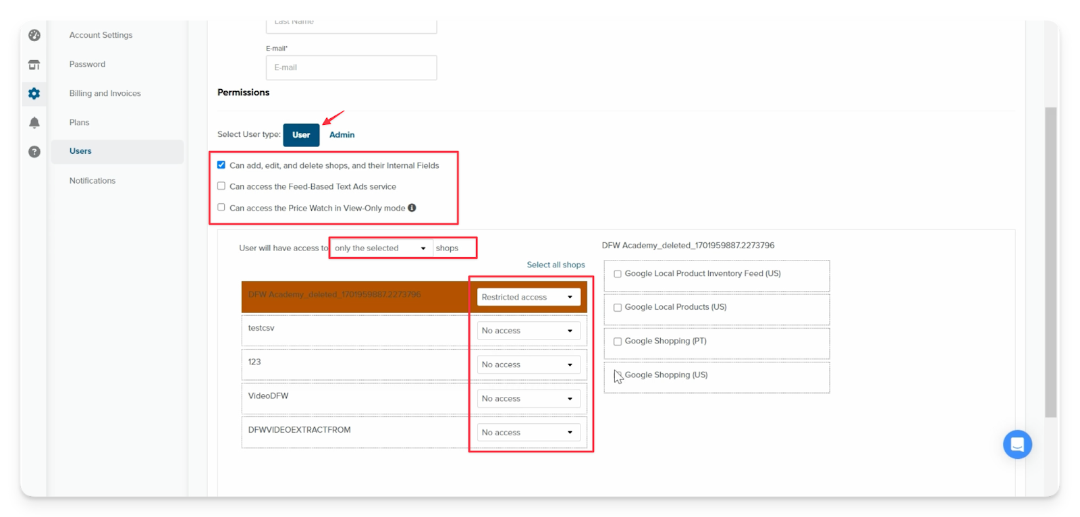Open the Billing and Invoices menu item

[x=105, y=93]
